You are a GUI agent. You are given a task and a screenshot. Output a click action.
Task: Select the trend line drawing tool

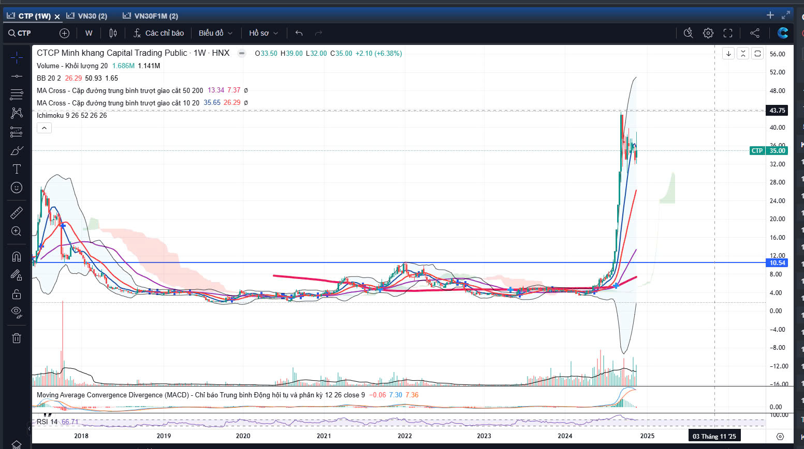[x=17, y=76]
